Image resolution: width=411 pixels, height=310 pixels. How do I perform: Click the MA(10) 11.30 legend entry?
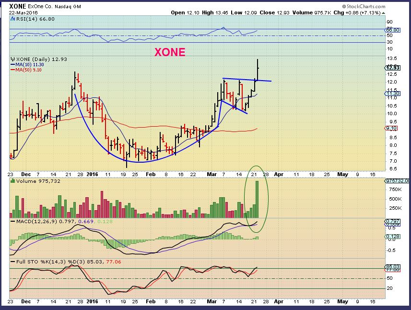click(x=27, y=64)
